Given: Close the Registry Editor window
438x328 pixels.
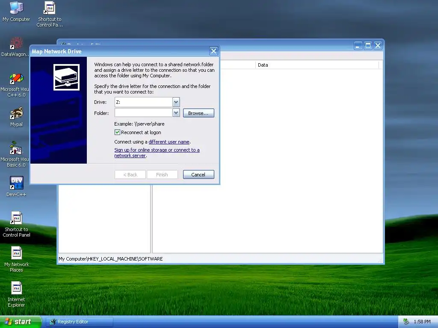Looking at the screenshot, I should tap(378, 45).
